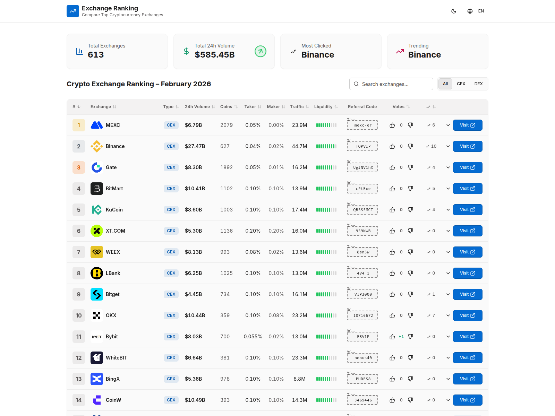555x416 pixels.
Task: Click the WhiteBIT liquidity bar indicator
Action: 326,358
